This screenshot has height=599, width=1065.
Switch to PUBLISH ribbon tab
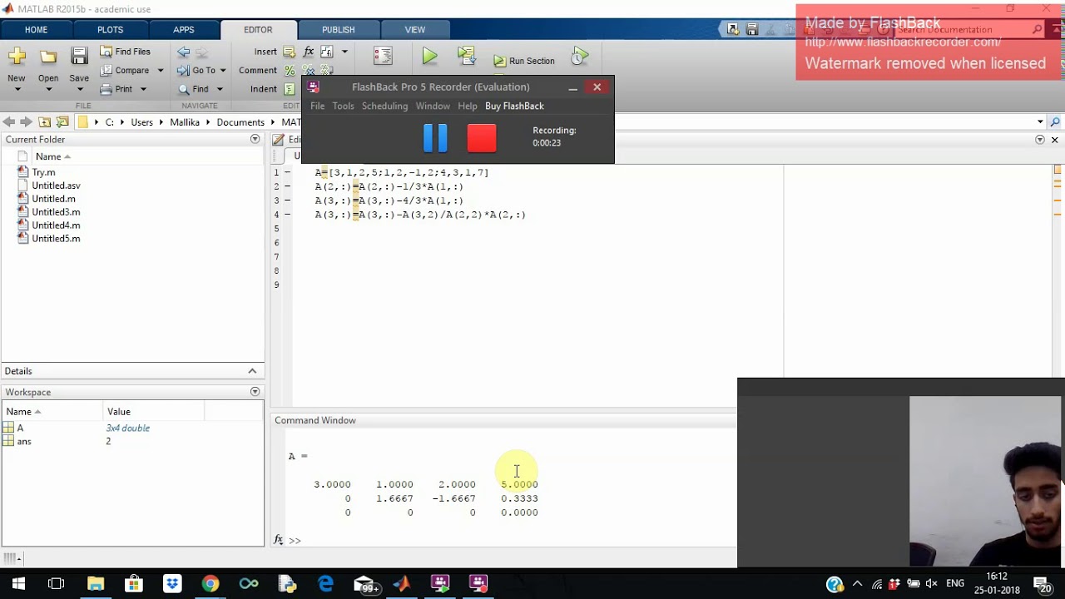point(338,30)
